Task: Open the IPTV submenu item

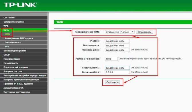Action: 24,47
